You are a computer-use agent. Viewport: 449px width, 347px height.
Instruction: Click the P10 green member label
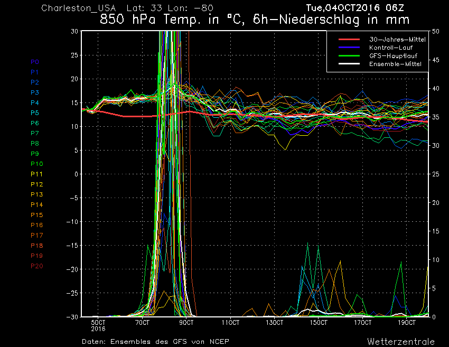click(x=37, y=164)
